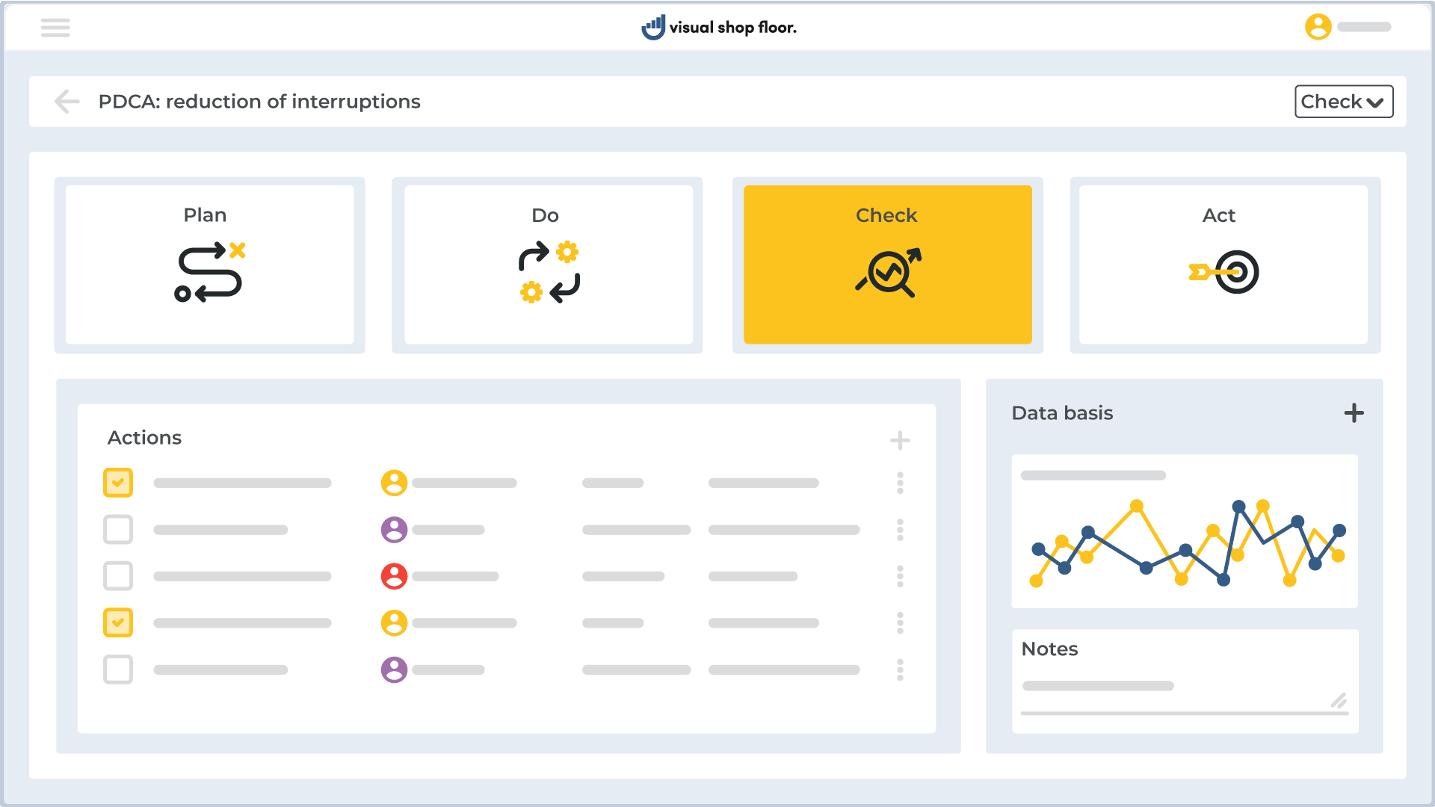
Task: Open the Check phase dropdown
Action: point(1343,102)
